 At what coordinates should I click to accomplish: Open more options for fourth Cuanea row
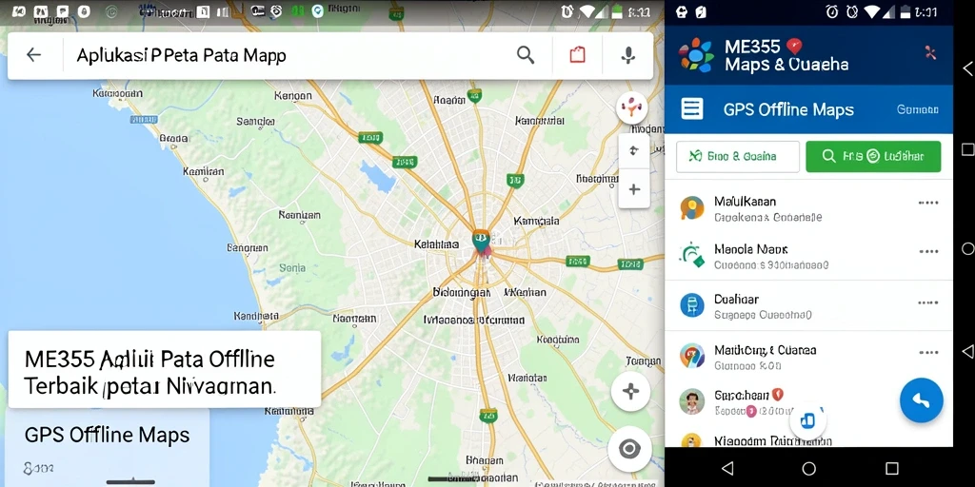coord(927,353)
